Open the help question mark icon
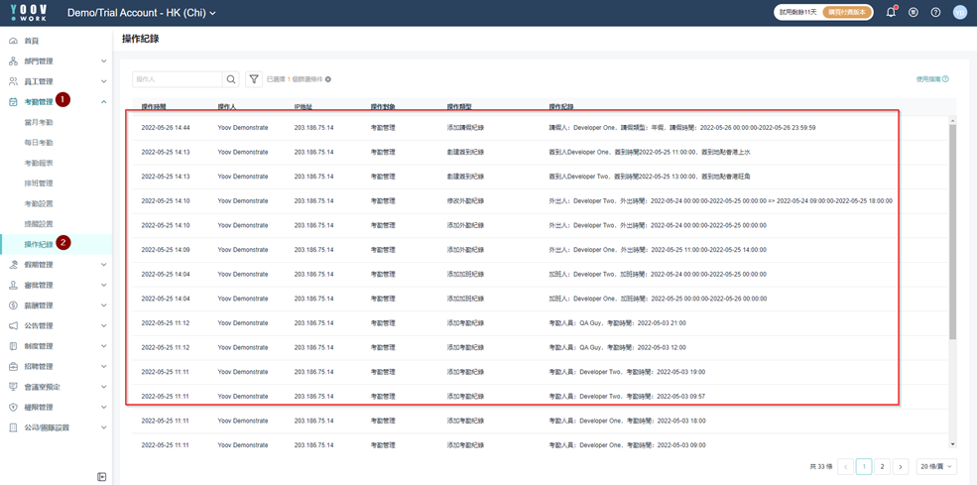The width and height of the screenshot is (977, 485). [936, 13]
